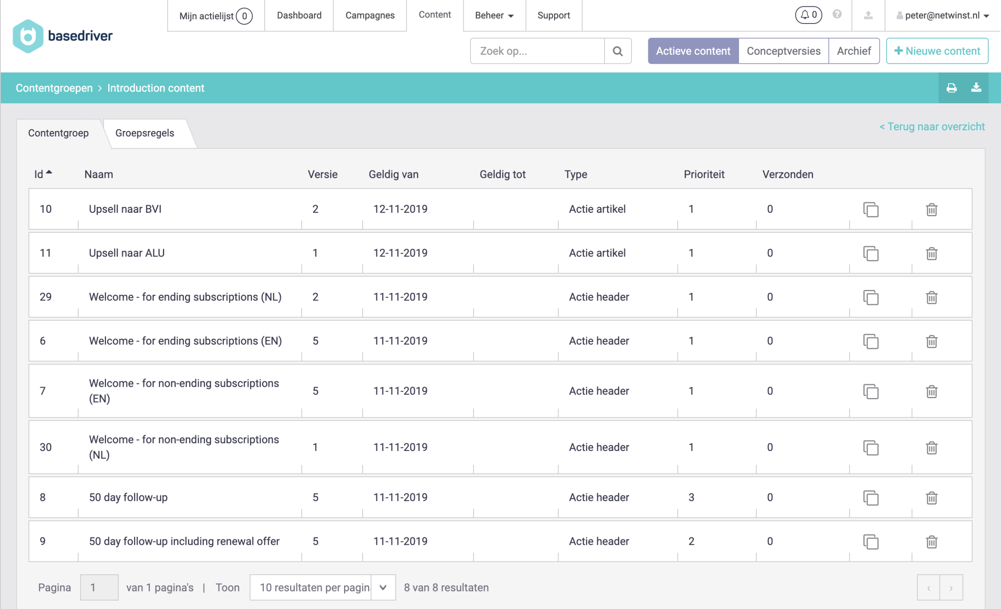Image resolution: width=1001 pixels, height=609 pixels.
Task: Print the content group list
Action: coord(951,88)
